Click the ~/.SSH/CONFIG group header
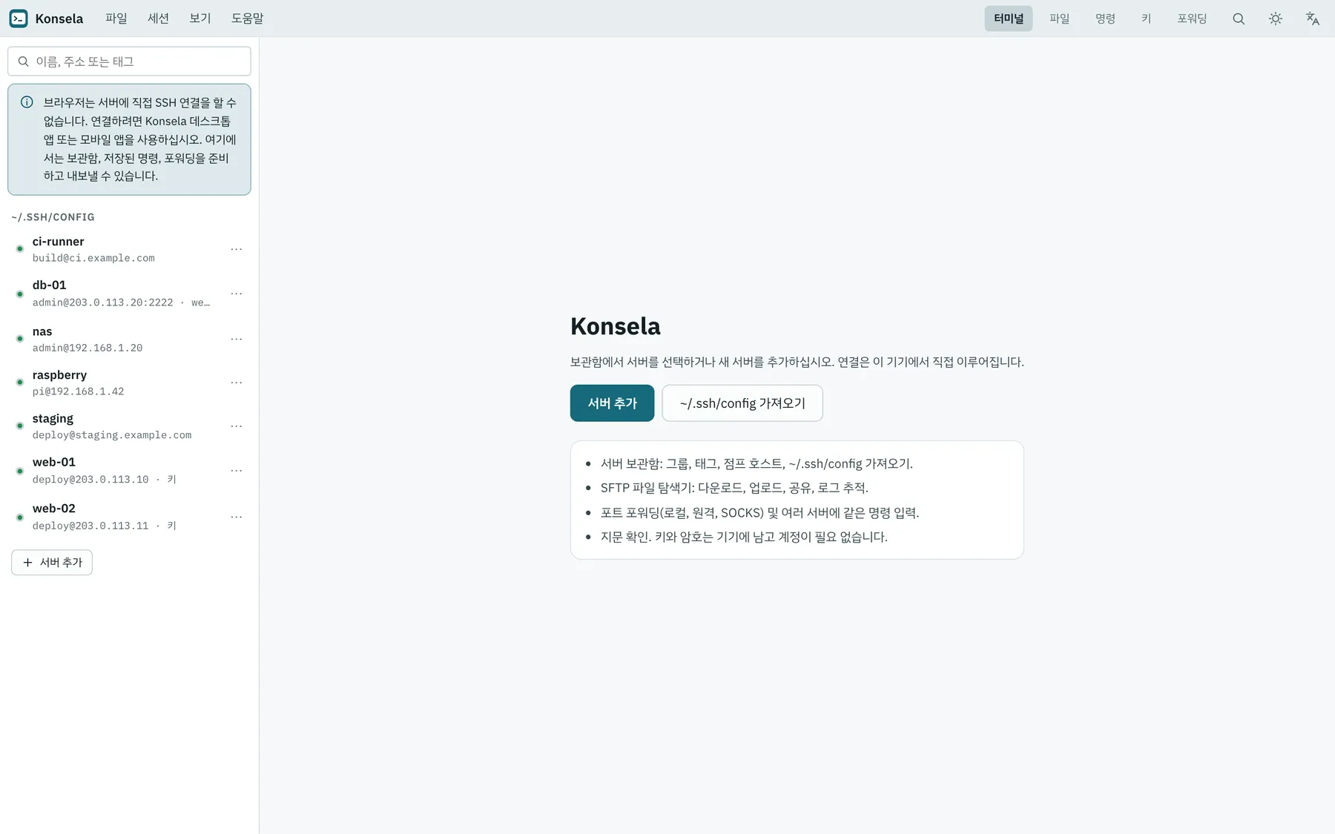Viewport: 1335px width, 834px height. 53,217
